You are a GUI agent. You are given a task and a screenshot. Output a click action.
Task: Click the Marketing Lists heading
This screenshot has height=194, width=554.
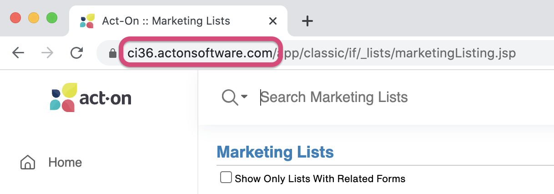point(275,152)
